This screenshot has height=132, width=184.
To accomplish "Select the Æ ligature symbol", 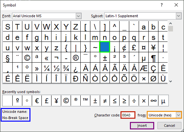I will [x=144, y=68].
